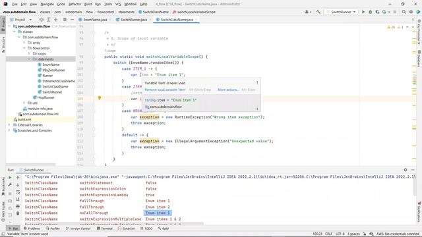Click the yellow intention lightbulb

(x=100, y=98)
